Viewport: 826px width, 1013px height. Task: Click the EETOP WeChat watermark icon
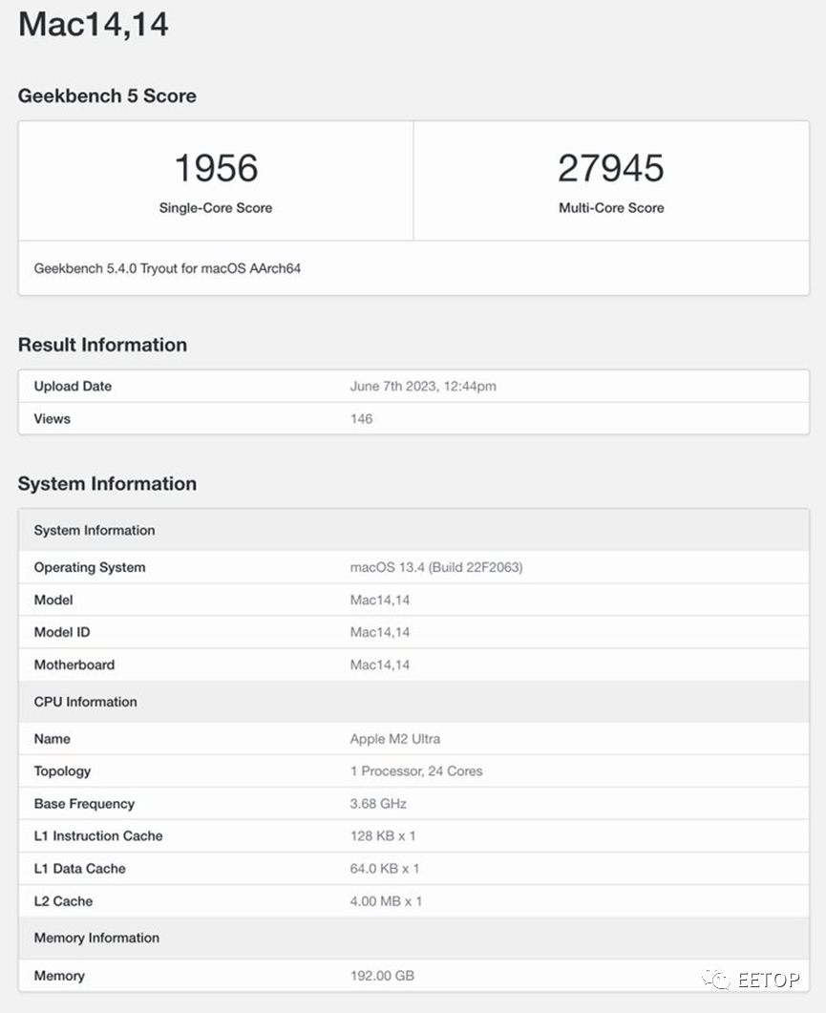pyautogui.click(x=716, y=979)
